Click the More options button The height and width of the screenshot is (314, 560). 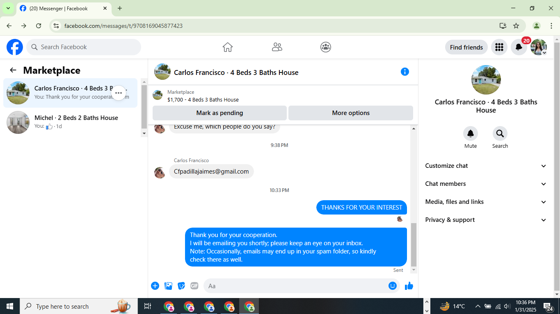click(x=351, y=113)
